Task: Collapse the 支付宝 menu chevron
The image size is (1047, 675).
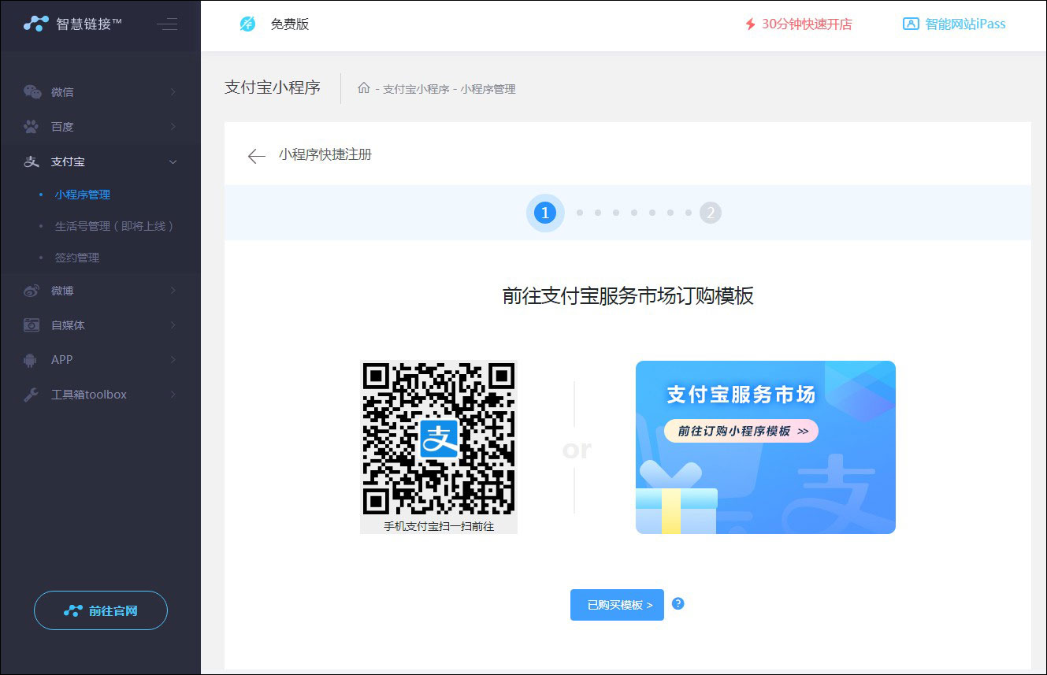Action: click(x=173, y=161)
